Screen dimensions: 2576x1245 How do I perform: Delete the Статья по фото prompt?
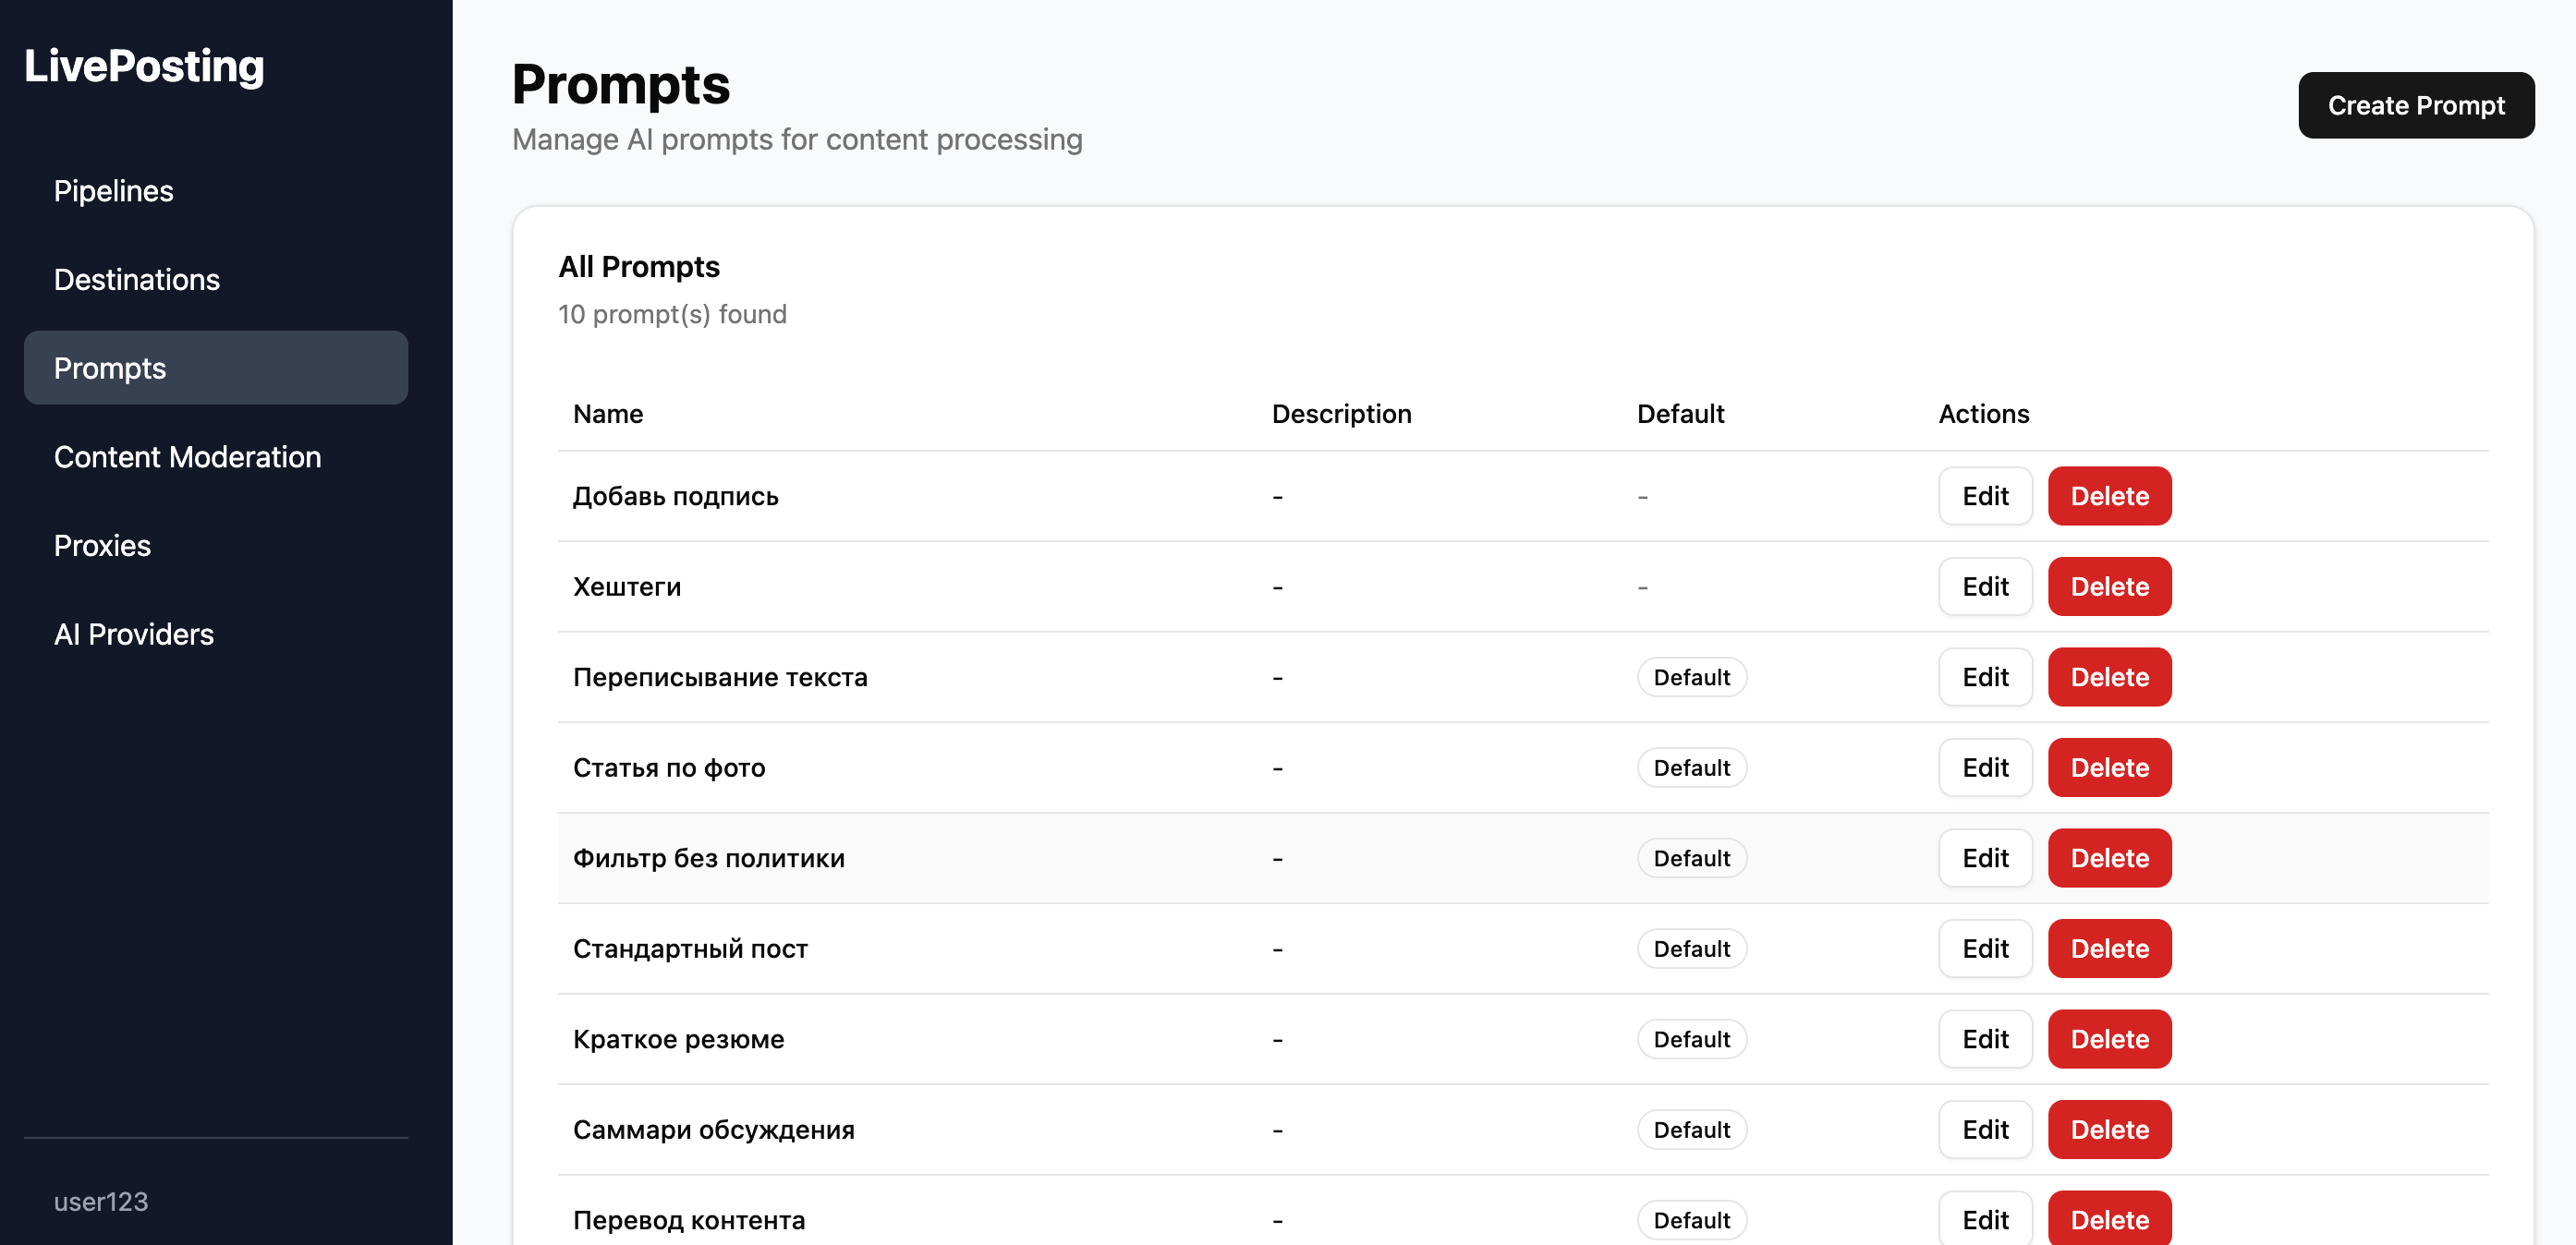2108,768
